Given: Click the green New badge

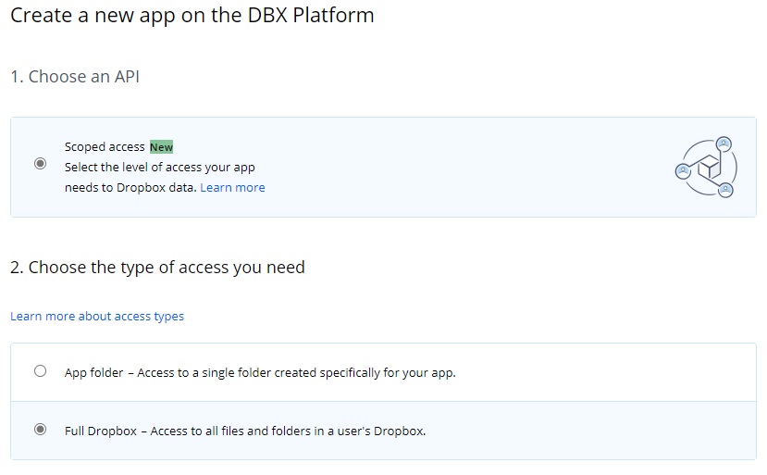Looking at the screenshot, I should coord(161,147).
